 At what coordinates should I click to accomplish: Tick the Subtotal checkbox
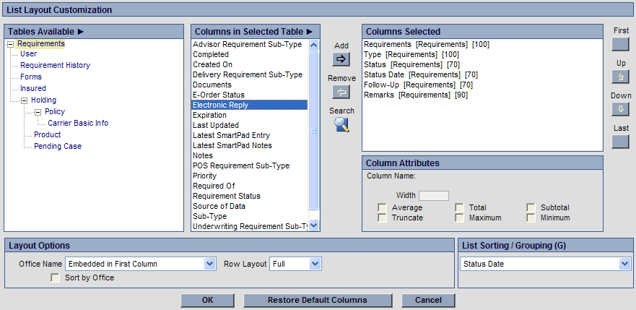(x=531, y=208)
